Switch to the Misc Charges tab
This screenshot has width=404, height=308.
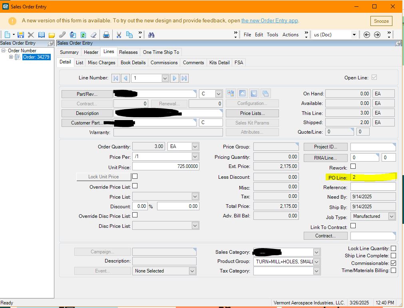pos(101,63)
